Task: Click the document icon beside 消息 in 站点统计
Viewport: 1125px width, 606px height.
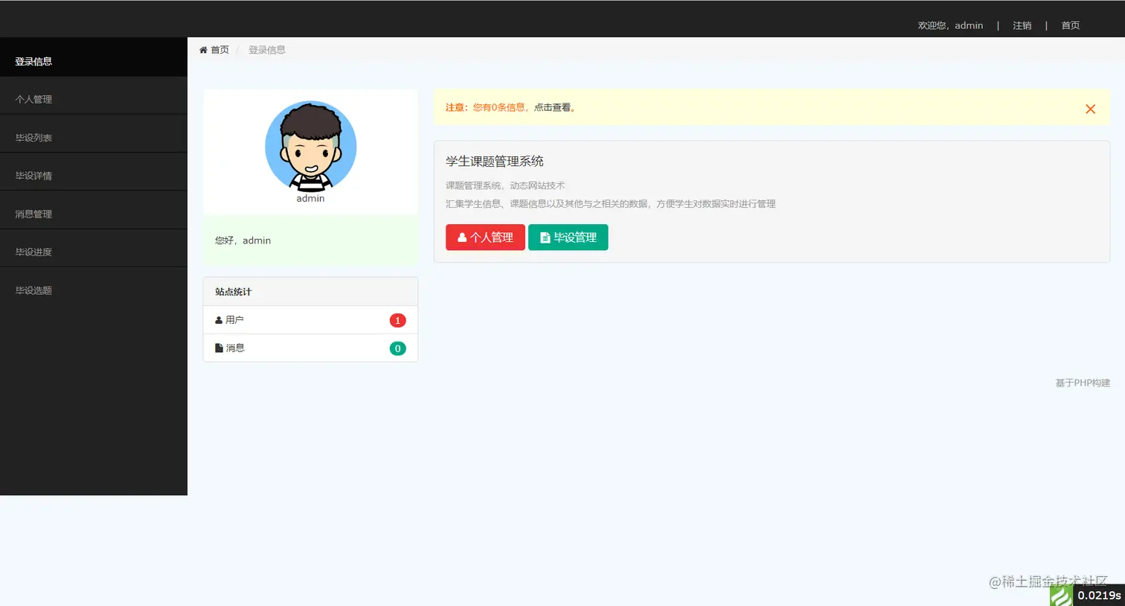Action: [219, 347]
